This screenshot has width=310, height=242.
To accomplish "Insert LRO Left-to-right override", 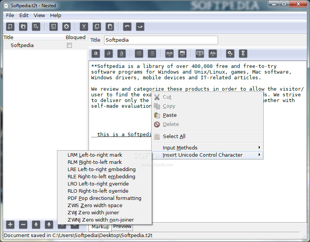I will [104, 184].
